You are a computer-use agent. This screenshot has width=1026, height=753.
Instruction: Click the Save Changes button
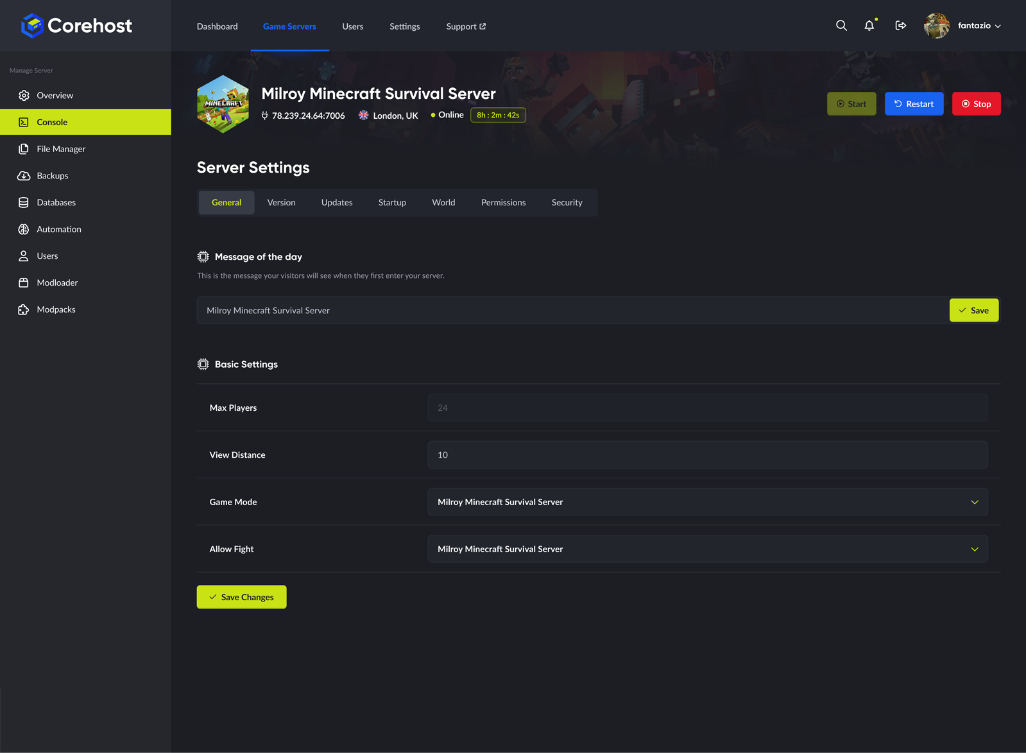coord(242,597)
